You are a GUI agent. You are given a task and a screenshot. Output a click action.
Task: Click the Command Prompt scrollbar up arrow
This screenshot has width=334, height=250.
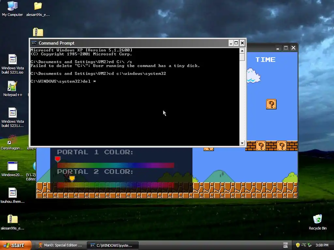[242, 50]
